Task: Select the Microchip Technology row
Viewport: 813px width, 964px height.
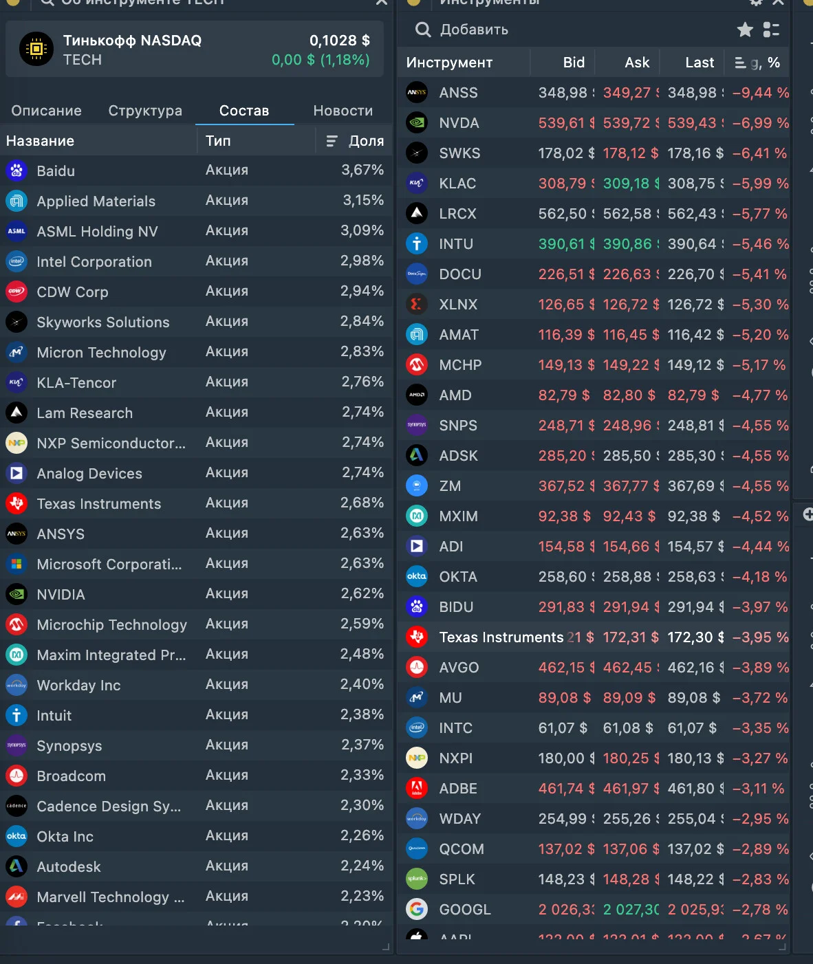Action: (x=196, y=624)
